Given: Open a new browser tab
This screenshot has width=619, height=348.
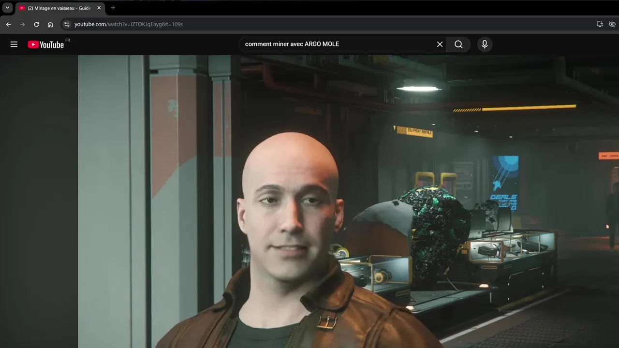Looking at the screenshot, I should coord(113,8).
